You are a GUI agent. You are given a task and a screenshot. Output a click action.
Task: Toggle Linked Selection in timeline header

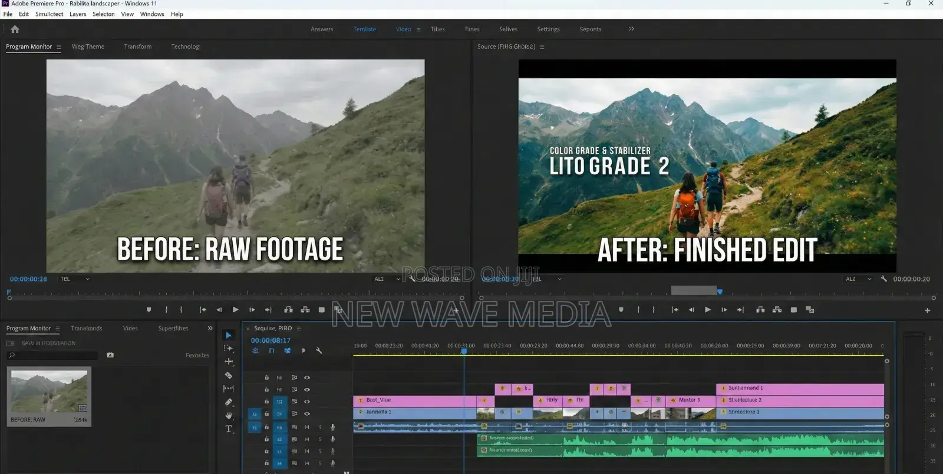[x=287, y=351]
